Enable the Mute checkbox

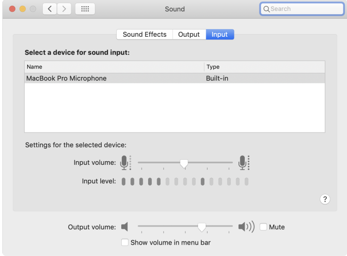click(x=263, y=227)
